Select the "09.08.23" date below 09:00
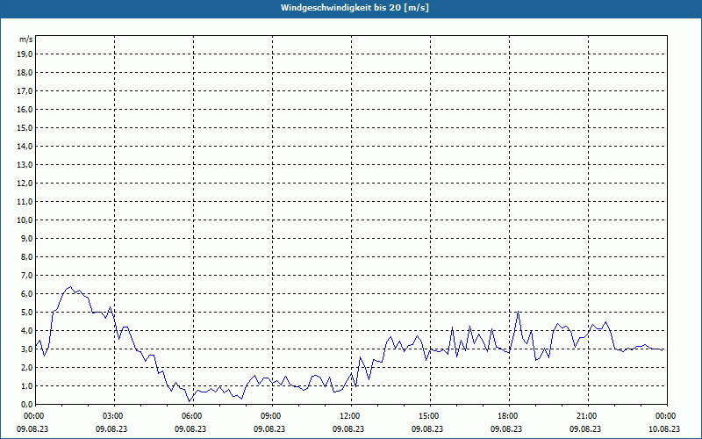The height and width of the screenshot is (439, 702). pyautogui.click(x=269, y=428)
